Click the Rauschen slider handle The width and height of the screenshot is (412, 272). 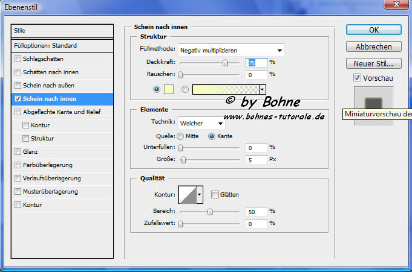coord(180,75)
